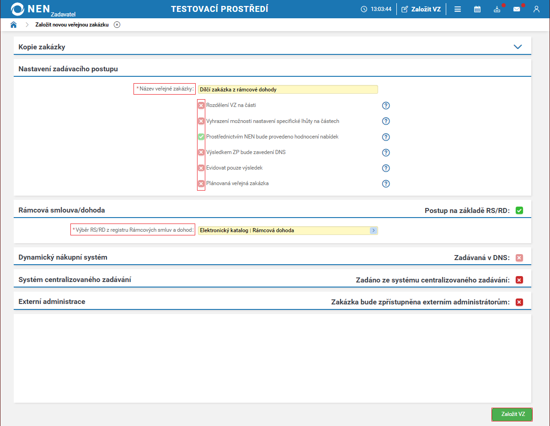Show help for Plánovaná veřejná zakázka

click(386, 184)
